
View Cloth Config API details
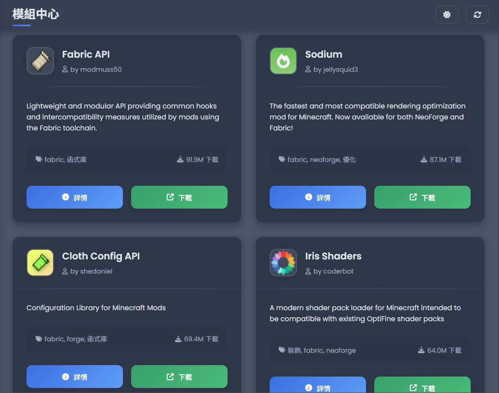tap(74, 377)
